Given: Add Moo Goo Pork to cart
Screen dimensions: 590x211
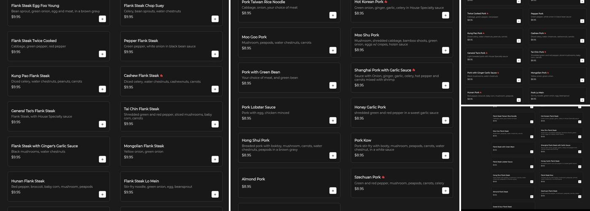Looking at the screenshot, I should click(333, 50).
